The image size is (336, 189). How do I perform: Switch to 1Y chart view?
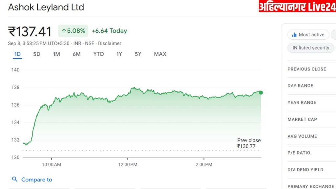[119, 54]
